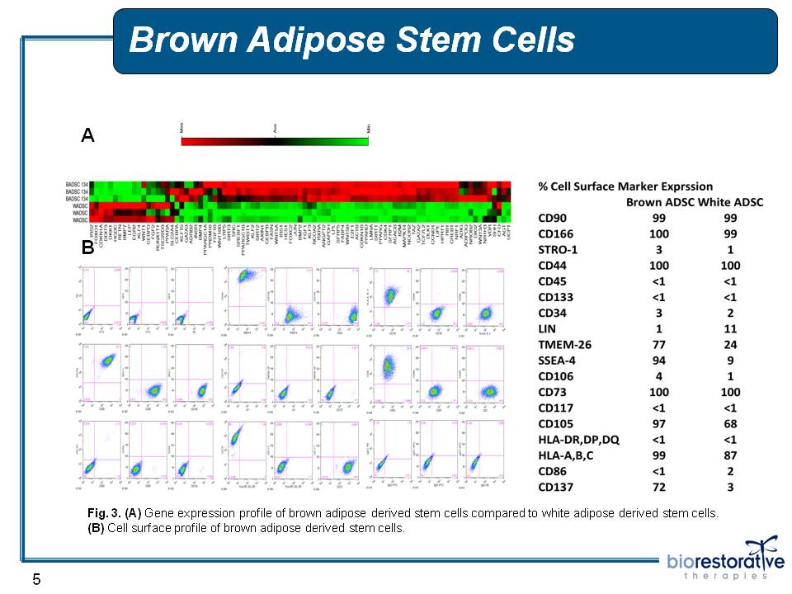
Task: Select the TMEM-26 row label
Action: tap(564, 345)
